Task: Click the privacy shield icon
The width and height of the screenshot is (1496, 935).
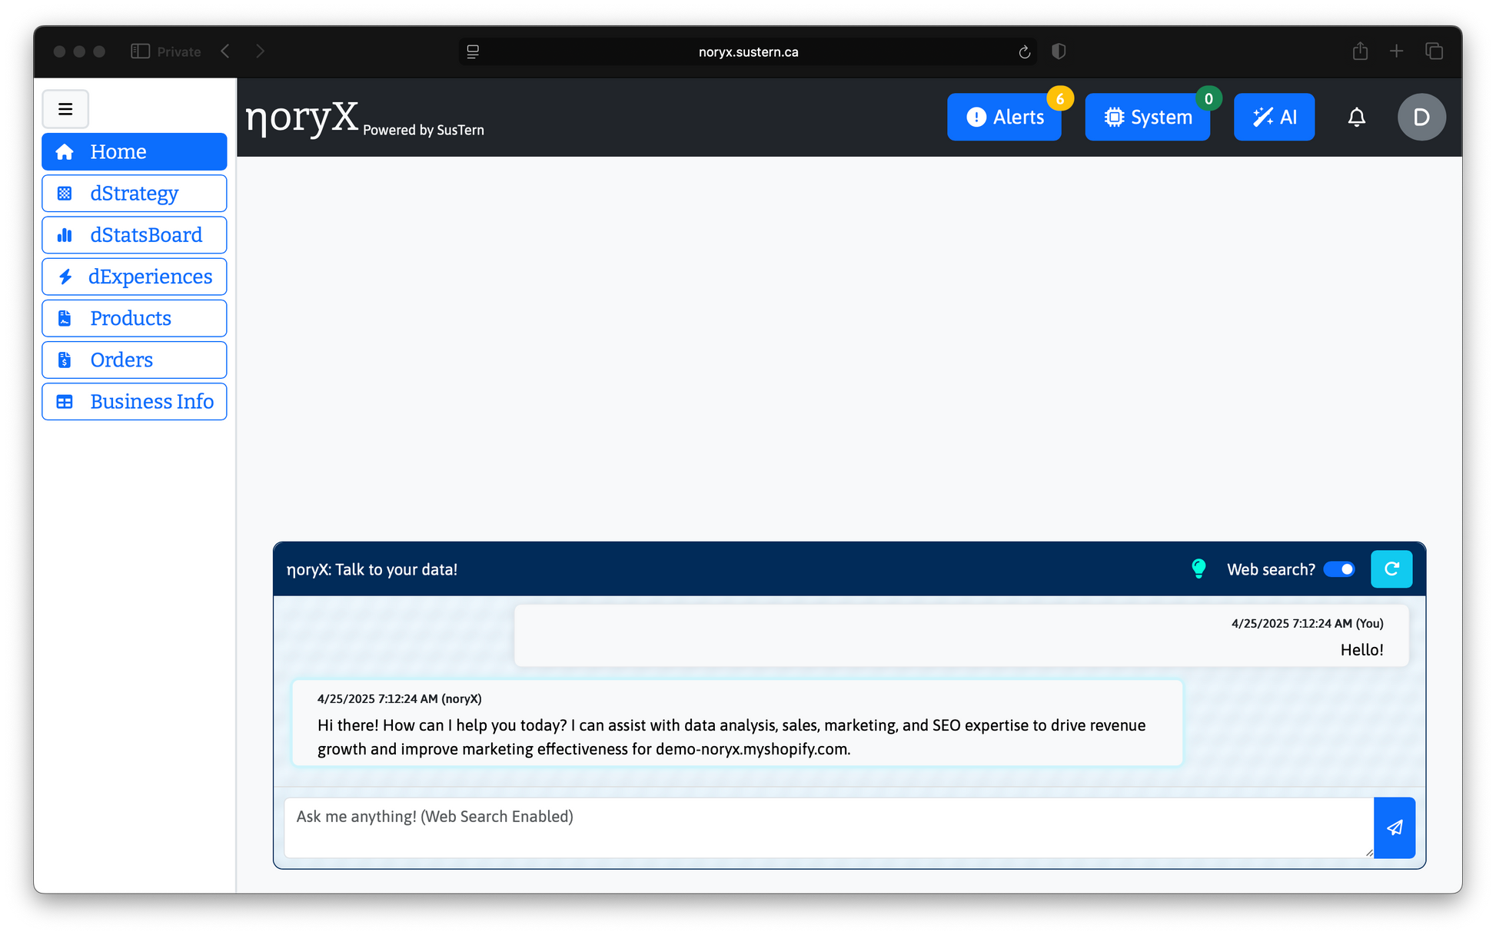Action: click(x=1059, y=51)
